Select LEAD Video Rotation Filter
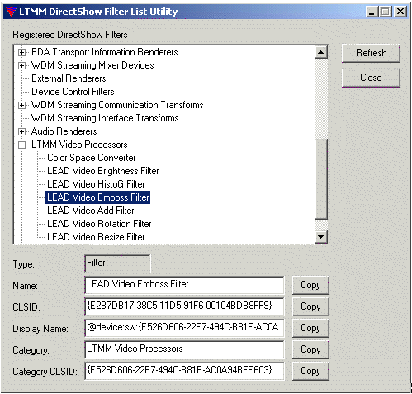The height and width of the screenshot is (394, 412). [99, 224]
